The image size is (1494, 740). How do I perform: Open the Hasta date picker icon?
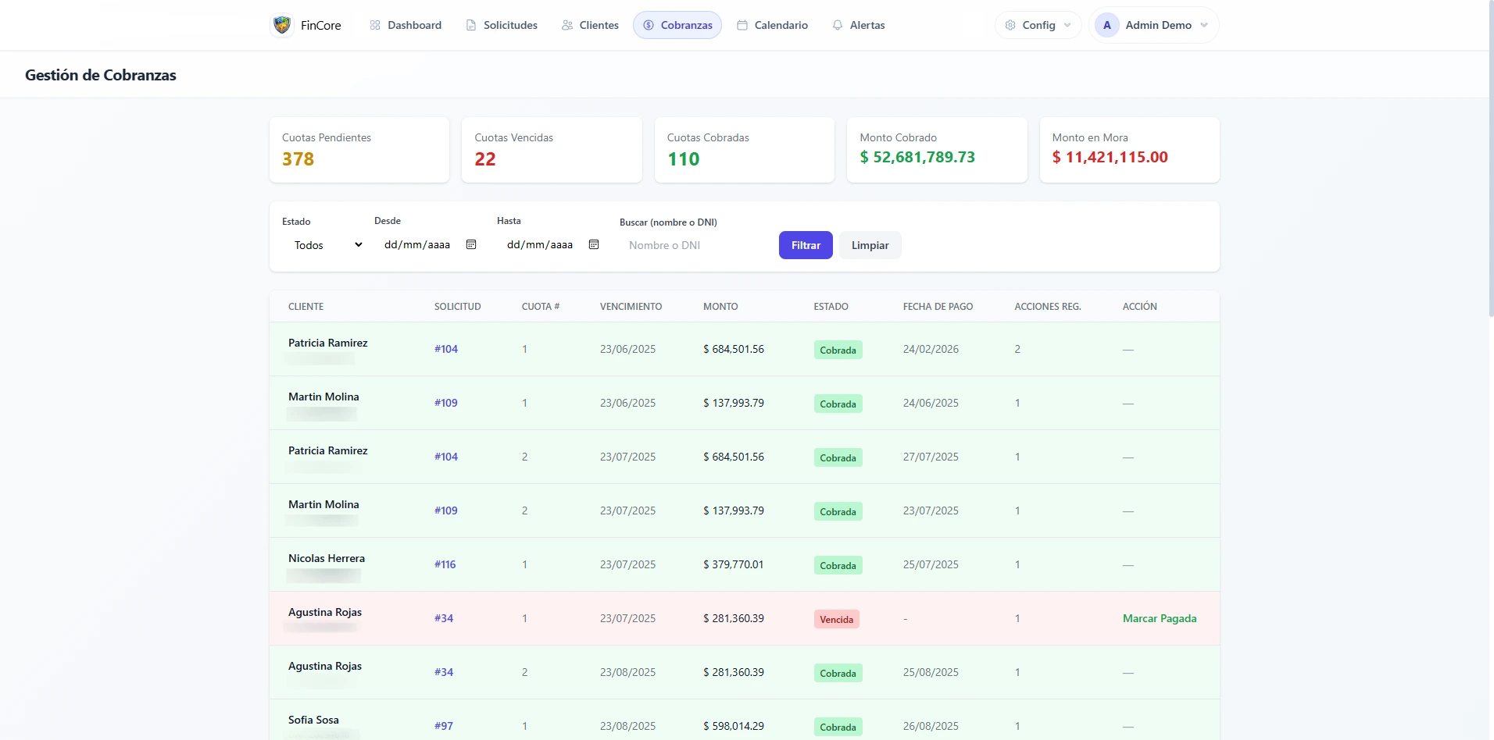point(594,244)
